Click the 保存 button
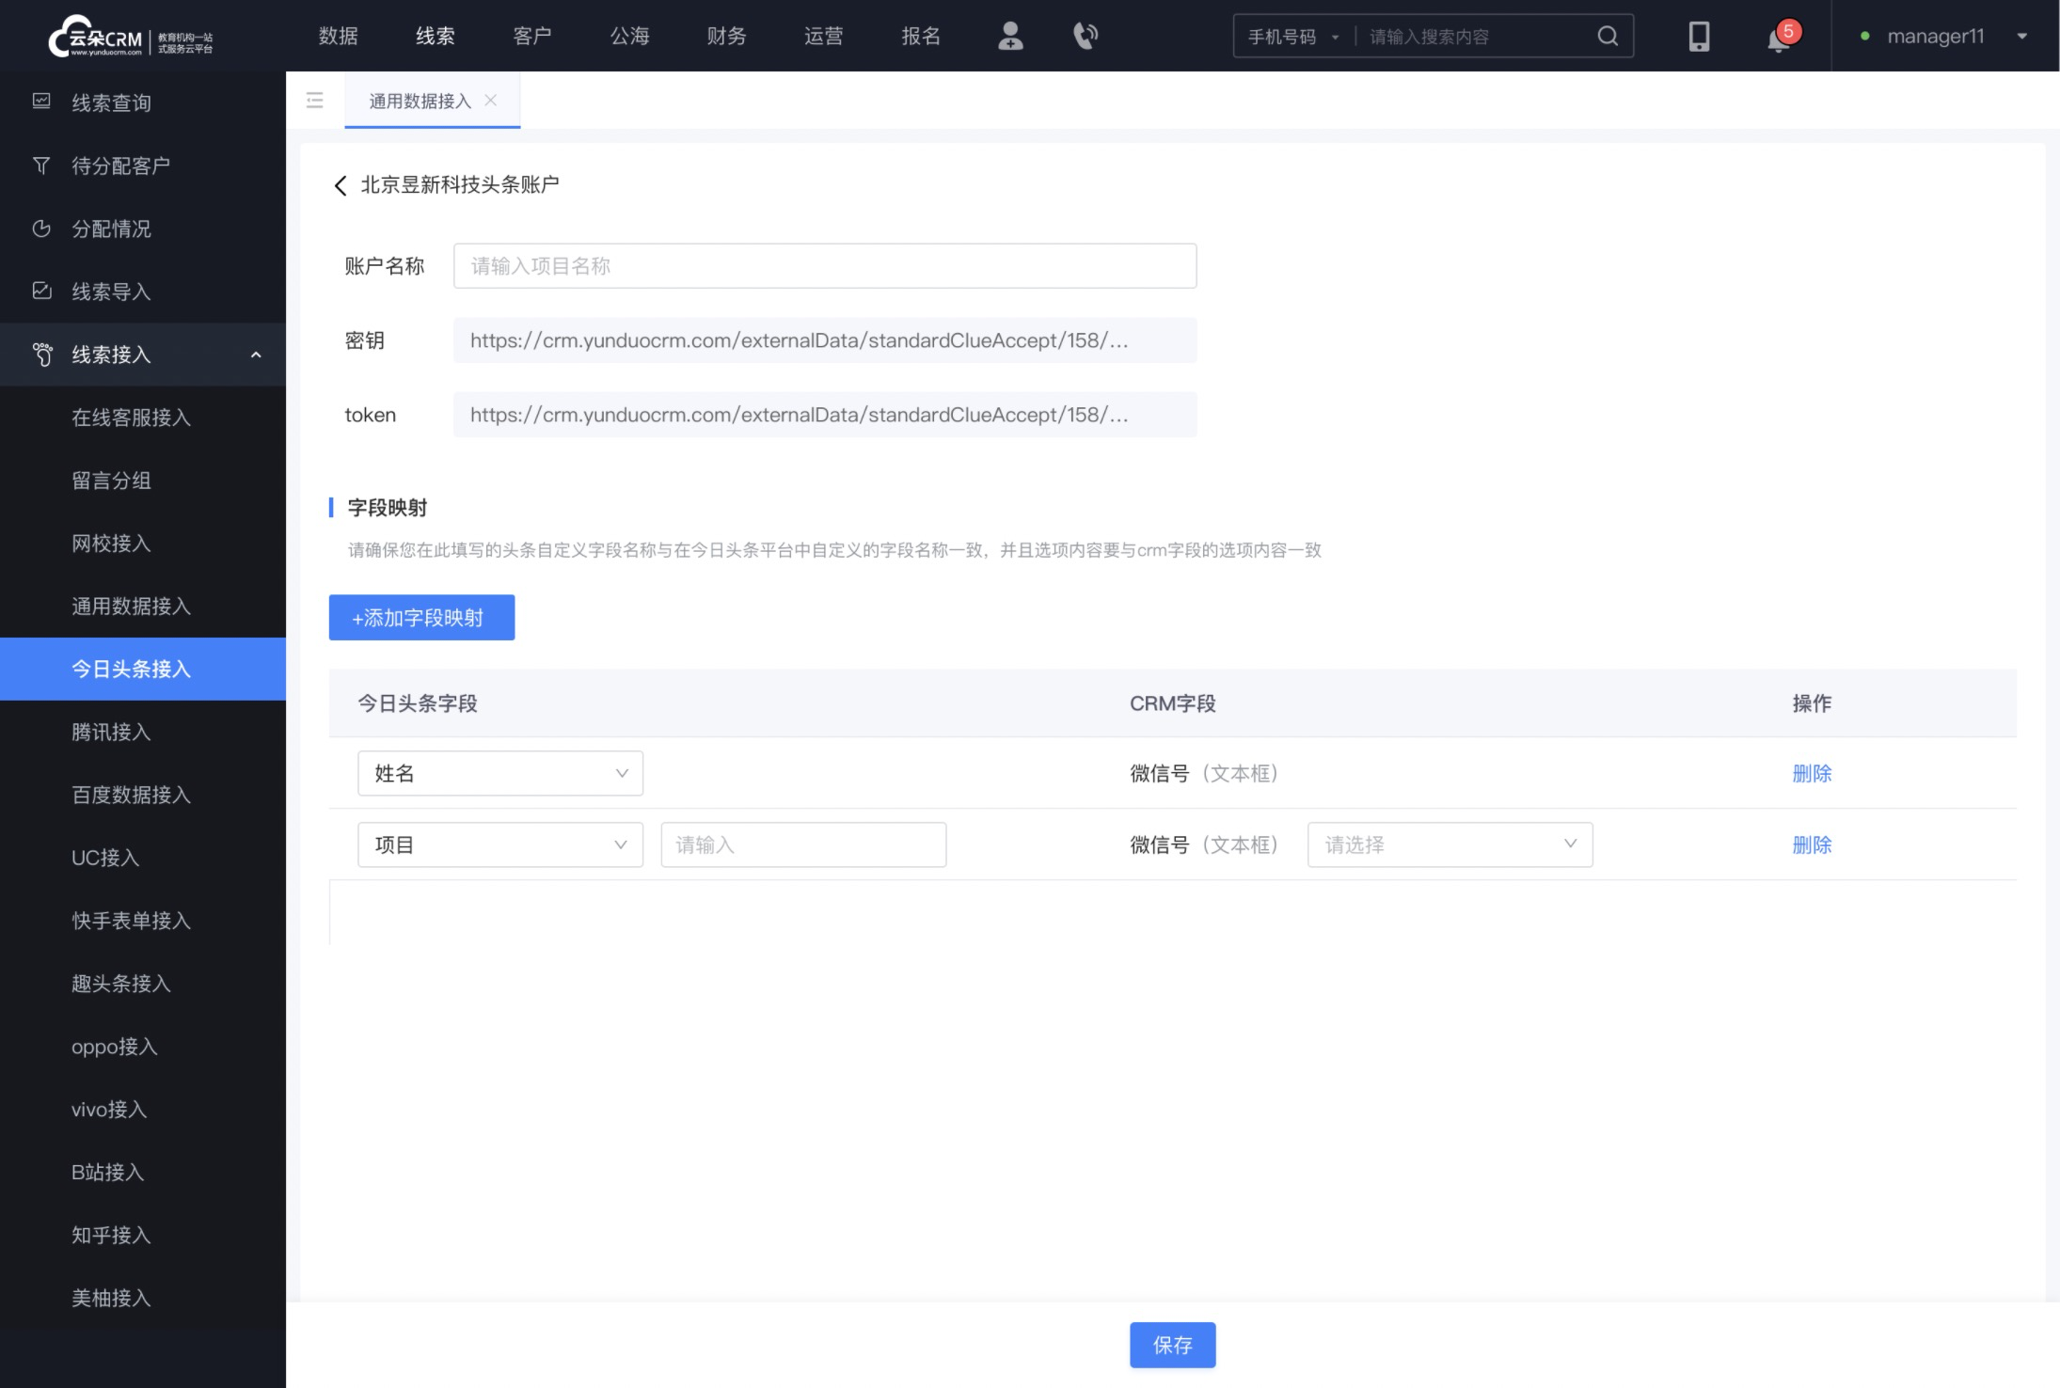This screenshot has height=1388, width=2060. [1171, 1345]
